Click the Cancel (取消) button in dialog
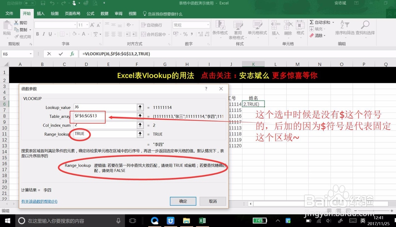 pos(213,201)
